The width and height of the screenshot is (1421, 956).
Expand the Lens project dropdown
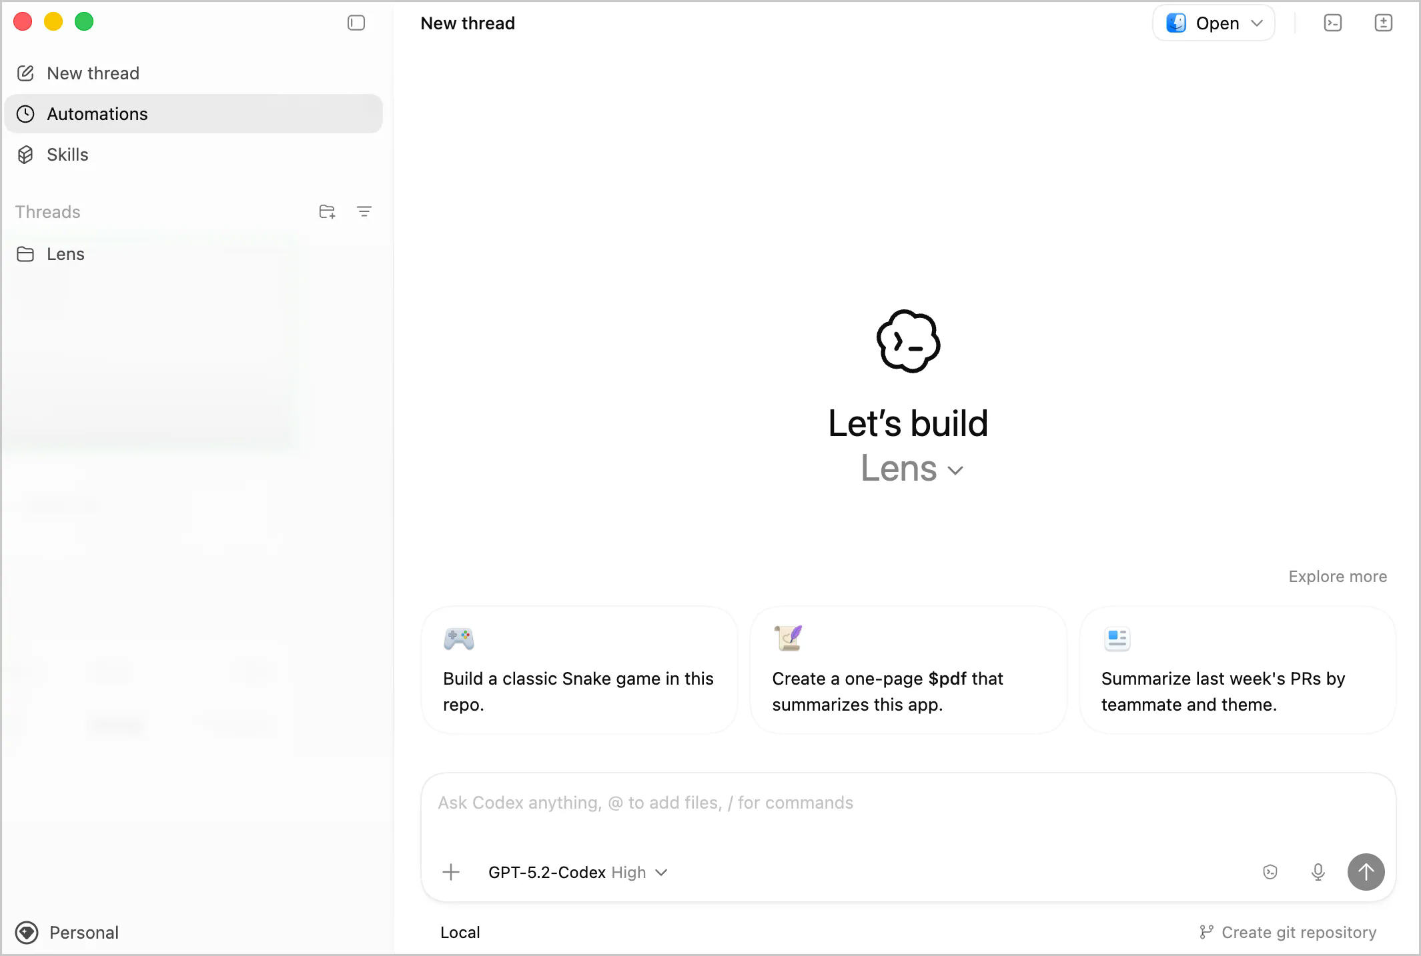(x=911, y=469)
